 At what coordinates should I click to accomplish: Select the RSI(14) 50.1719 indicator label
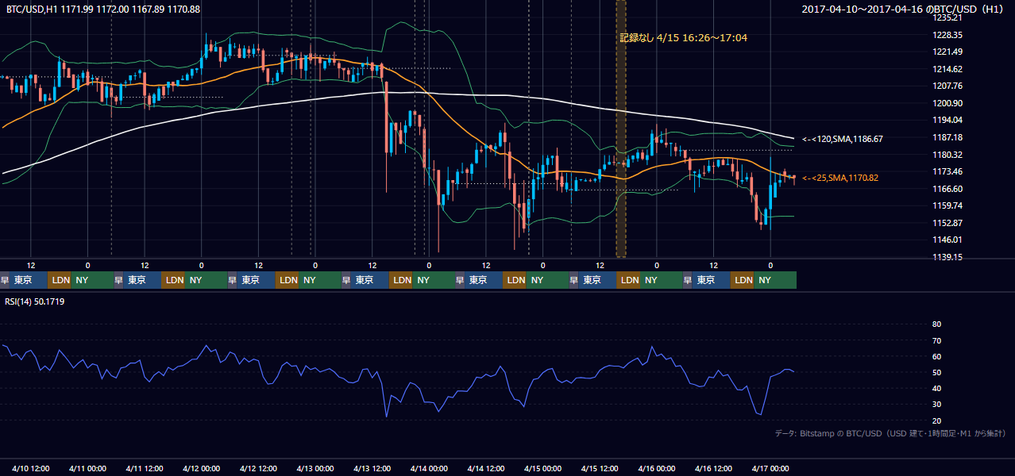pos(35,301)
